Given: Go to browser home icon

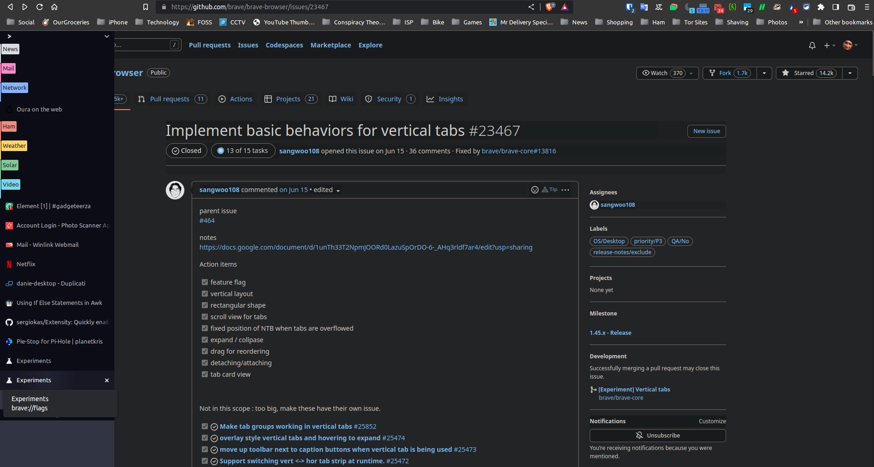Looking at the screenshot, I should pos(54,7).
